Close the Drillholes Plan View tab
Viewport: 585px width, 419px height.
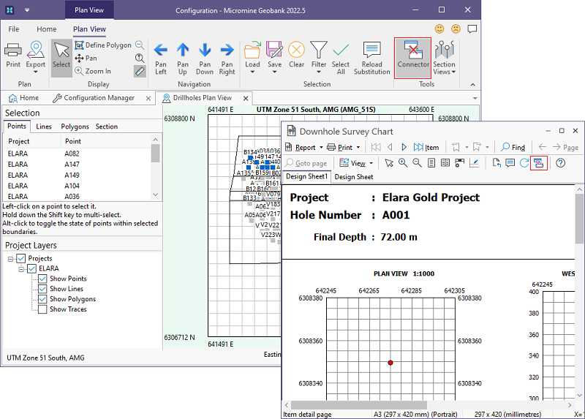pyautogui.click(x=246, y=98)
